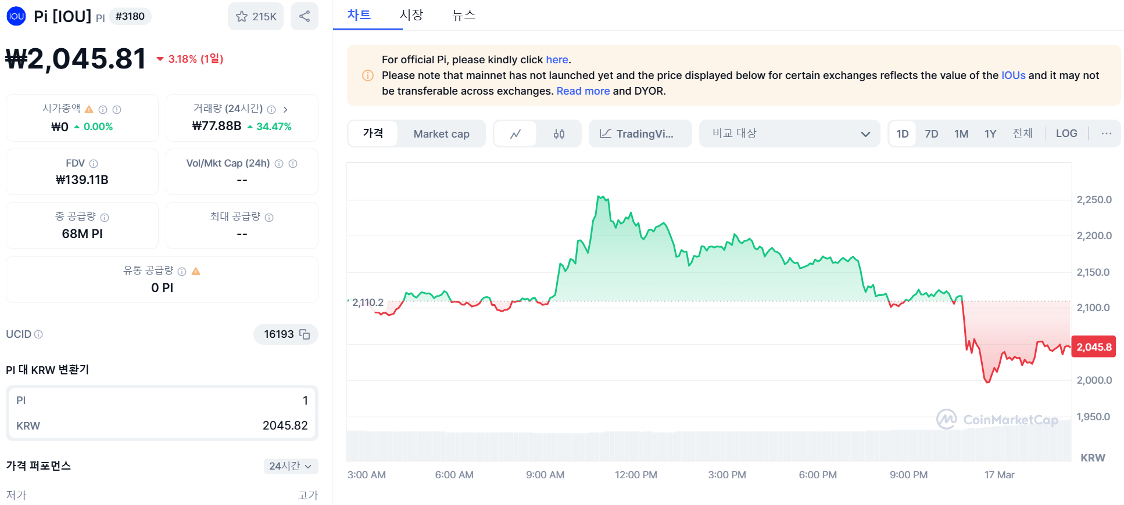Open Read more link

click(x=583, y=91)
